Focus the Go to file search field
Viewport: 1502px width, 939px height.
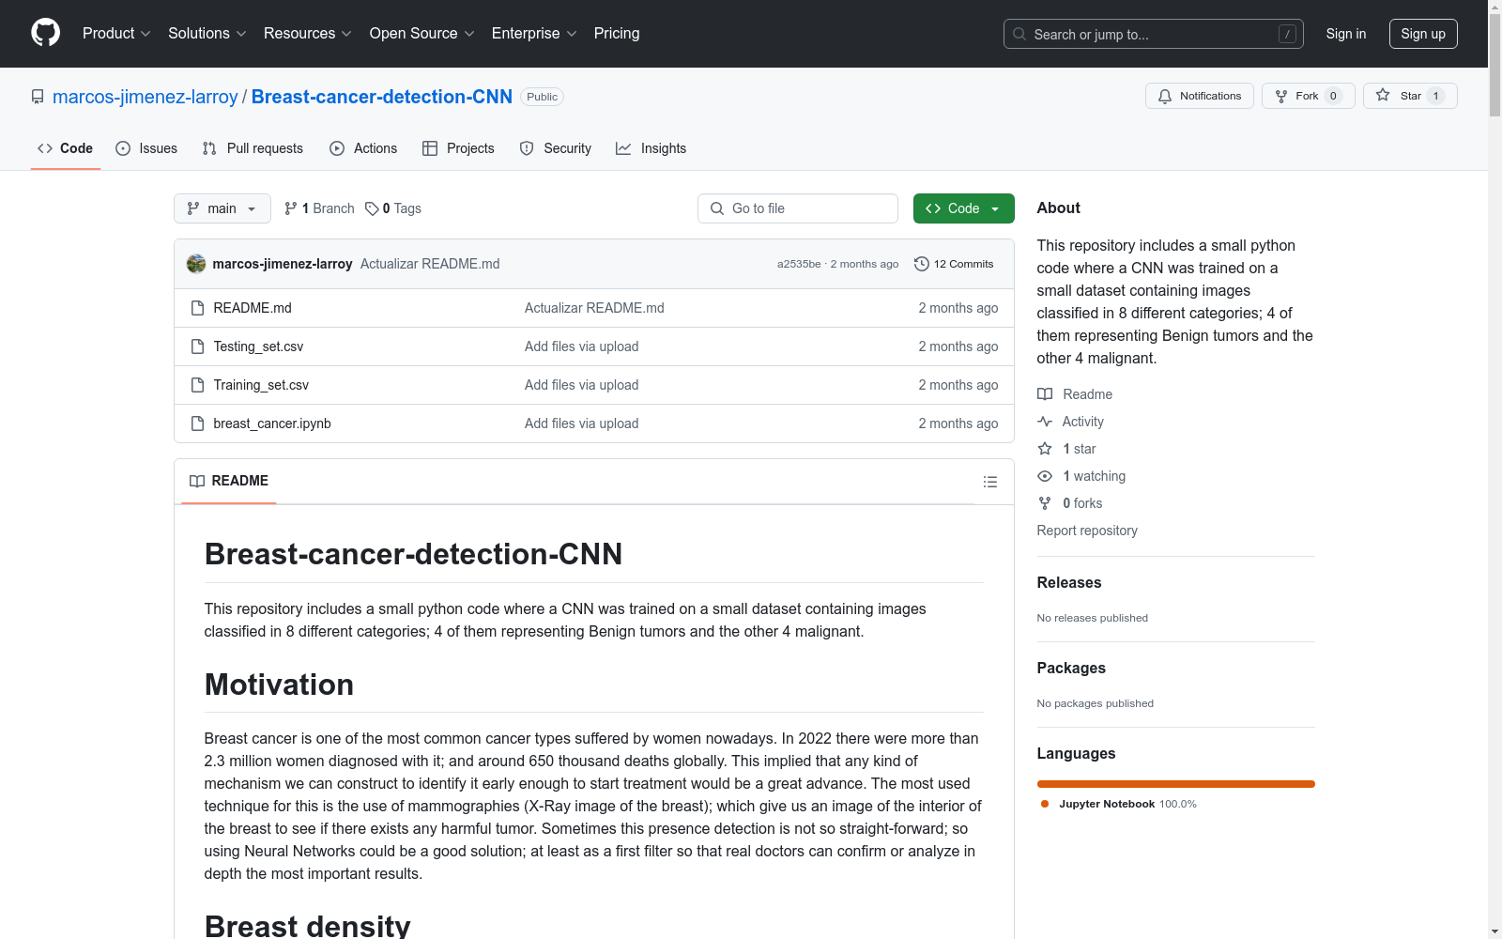coord(798,208)
